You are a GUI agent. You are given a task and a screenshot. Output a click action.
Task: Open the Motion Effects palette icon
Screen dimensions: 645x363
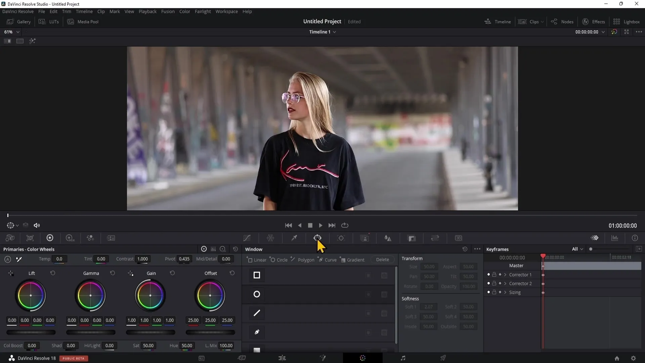click(x=111, y=238)
